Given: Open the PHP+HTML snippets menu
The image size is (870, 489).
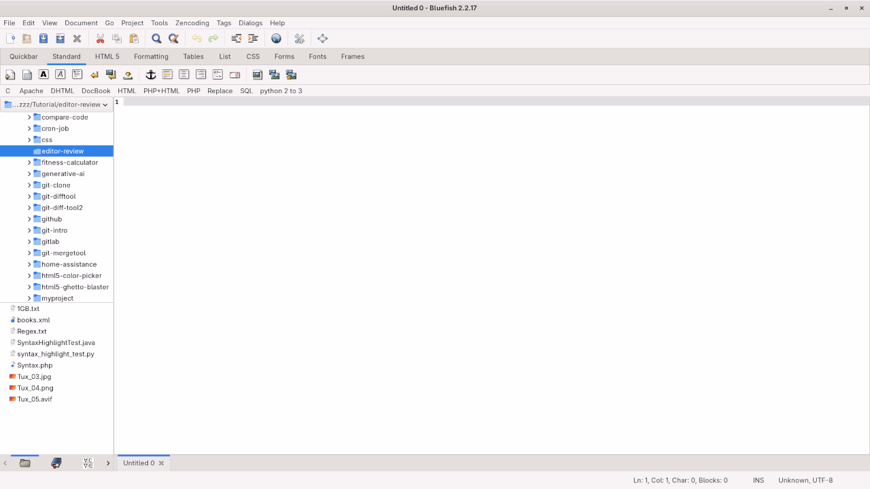Looking at the screenshot, I should [162, 91].
